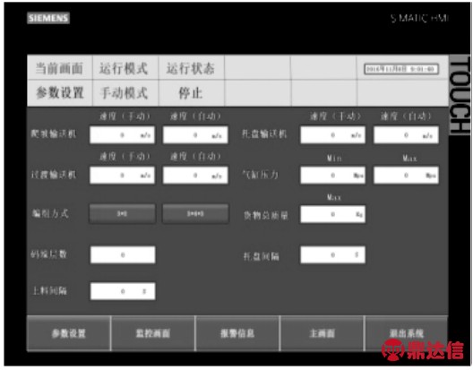Edit first conveyor automatic speed field
The width and height of the screenshot is (473, 370).
click(195, 135)
